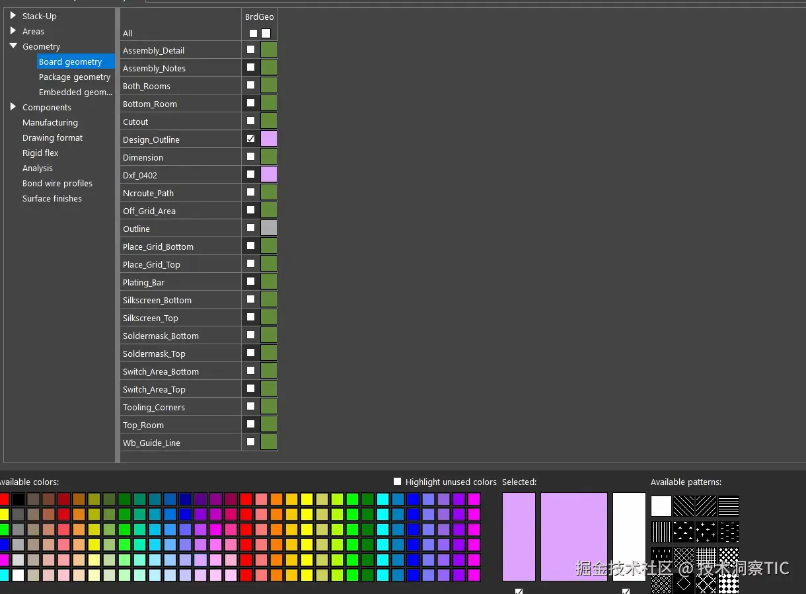The height and width of the screenshot is (594, 806).
Task: Pick the small circles pattern
Action: pyautogui.click(x=661, y=584)
